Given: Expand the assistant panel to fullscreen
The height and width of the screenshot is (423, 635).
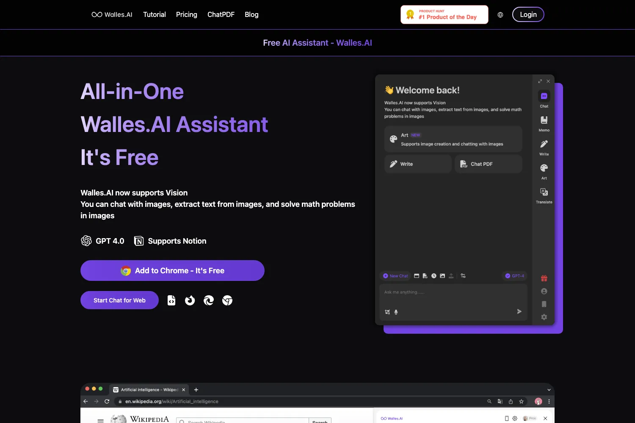Looking at the screenshot, I should [540, 81].
